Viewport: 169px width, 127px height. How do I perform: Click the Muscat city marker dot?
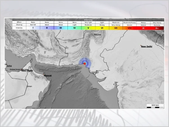click(43, 74)
